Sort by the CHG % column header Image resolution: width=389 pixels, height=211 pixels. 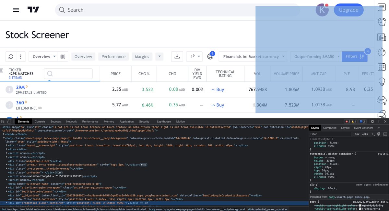pos(144,74)
